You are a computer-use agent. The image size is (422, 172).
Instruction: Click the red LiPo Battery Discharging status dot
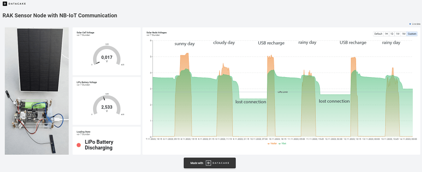pos(79,145)
